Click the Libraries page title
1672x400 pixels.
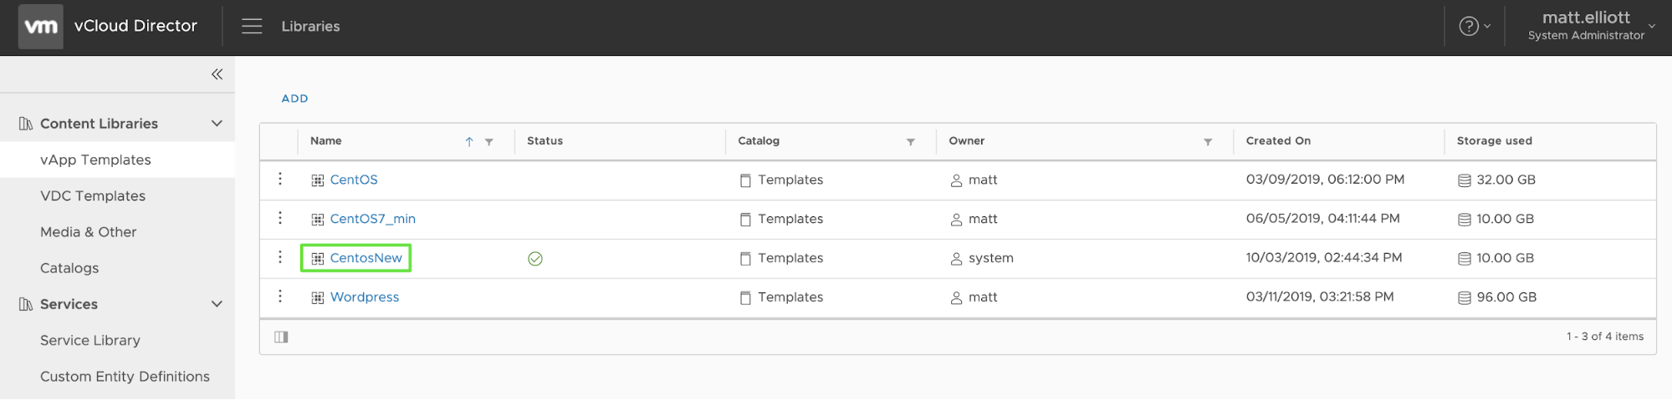[310, 27]
